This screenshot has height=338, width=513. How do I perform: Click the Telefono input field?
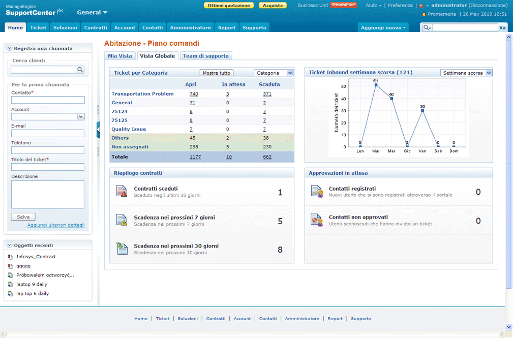click(x=48, y=150)
